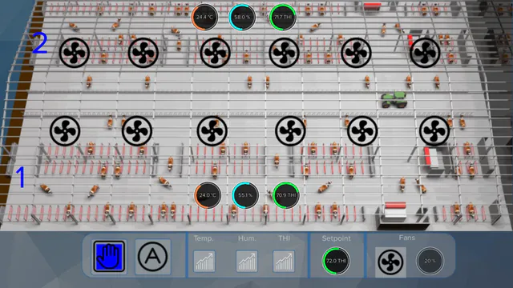The height and width of the screenshot is (288, 513).
Task: Click the 58.0 % humidity gauge in row 2
Action: (x=242, y=17)
